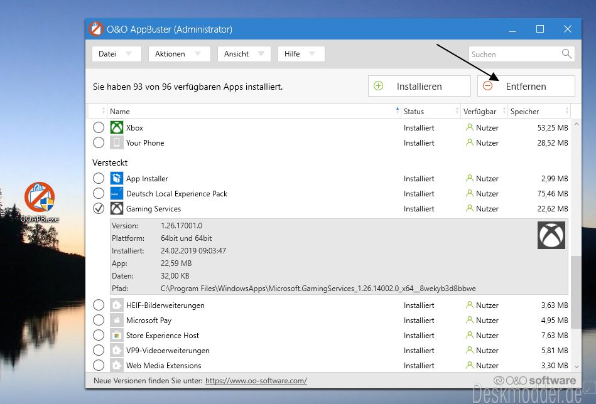
Task: Uncheck the Gaming Services selection
Action: coord(99,208)
